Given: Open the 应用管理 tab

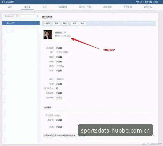Looking at the screenshot, I should point(63,7).
